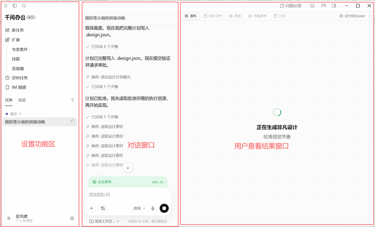Click the 正在思考 progress bar
Image resolution: width=375 pixels, height=227 pixels.
pos(128,182)
